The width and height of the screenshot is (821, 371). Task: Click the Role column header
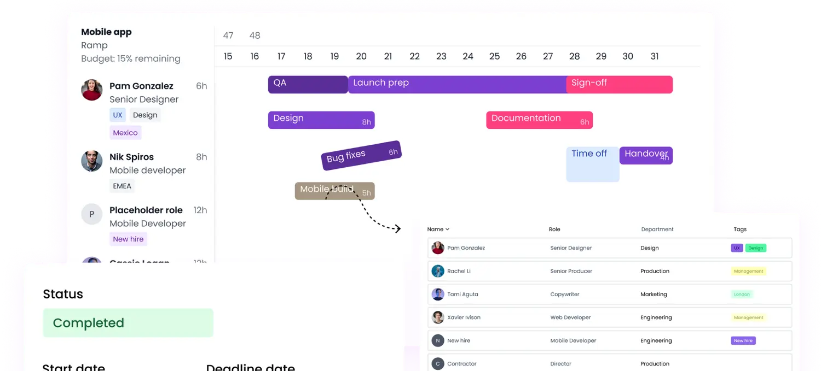click(554, 229)
